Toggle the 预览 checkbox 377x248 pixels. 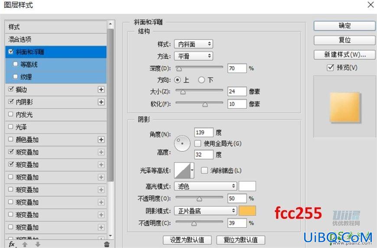330,67
